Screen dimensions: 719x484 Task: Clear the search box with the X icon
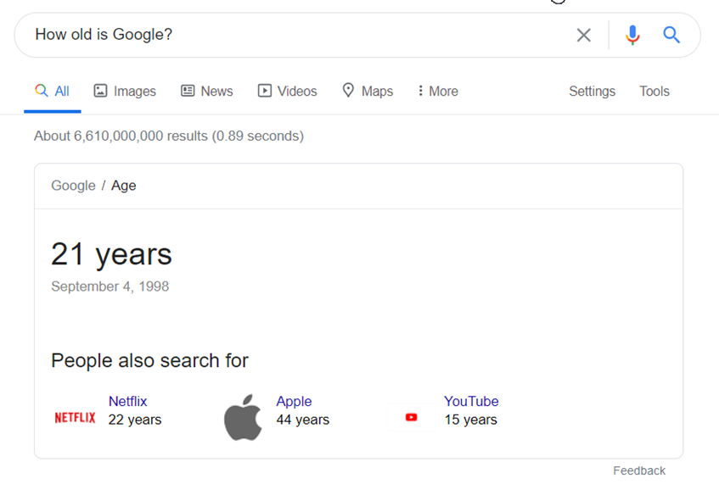[584, 35]
